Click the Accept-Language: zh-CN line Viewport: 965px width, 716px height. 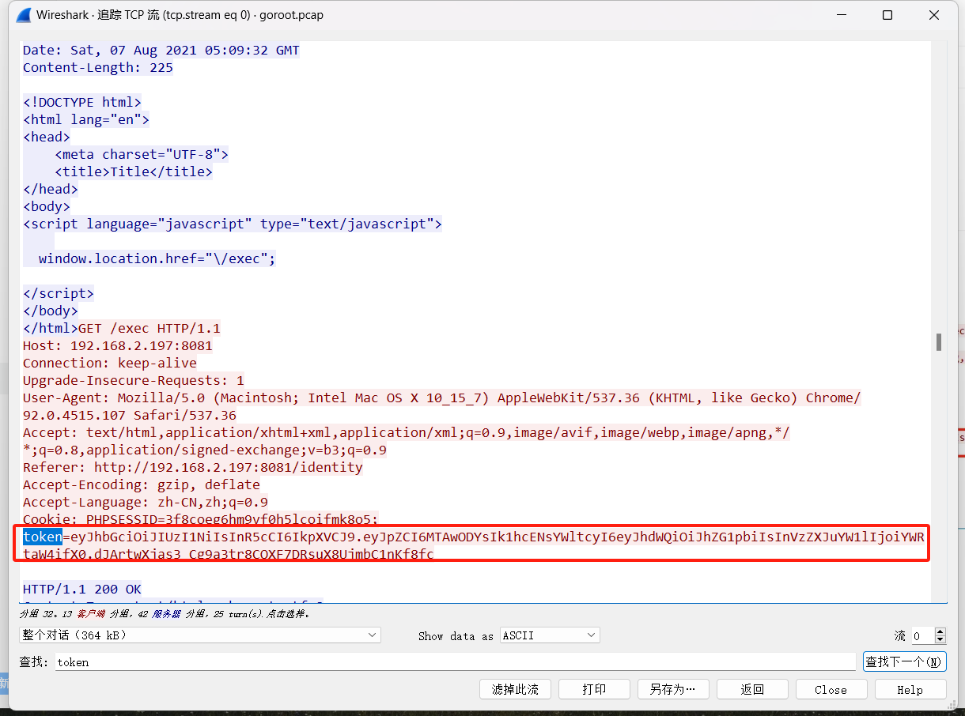coord(146,502)
